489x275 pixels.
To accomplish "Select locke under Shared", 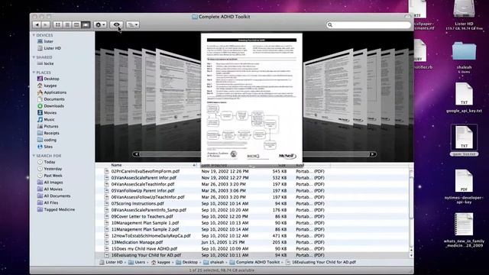I will tap(46, 63).
